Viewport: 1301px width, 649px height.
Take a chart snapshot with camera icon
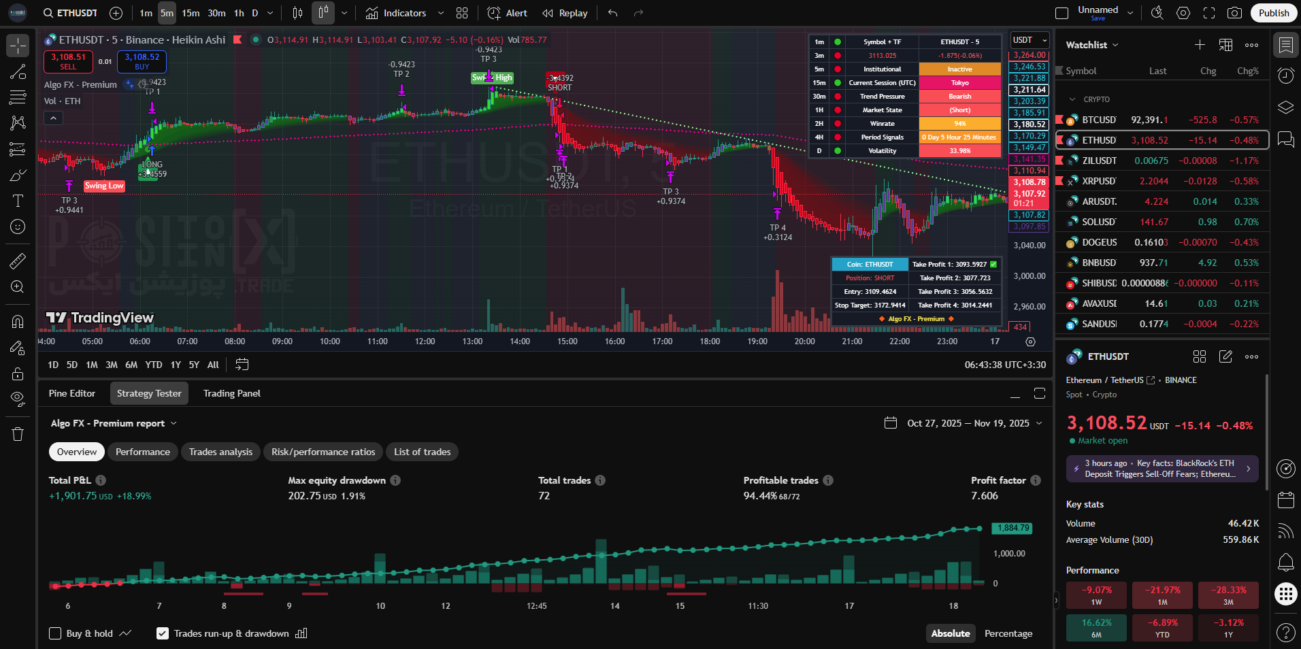tap(1234, 13)
